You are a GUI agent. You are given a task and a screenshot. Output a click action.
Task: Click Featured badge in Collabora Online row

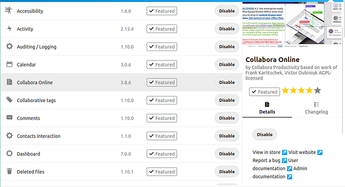(161, 82)
